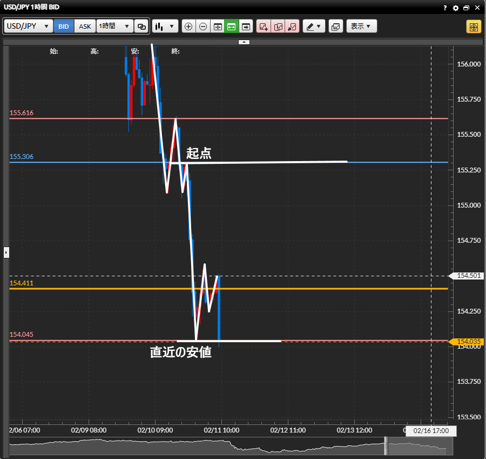486x459 pixels.
Task: Click the link chart sync icon
Action: pos(141,26)
